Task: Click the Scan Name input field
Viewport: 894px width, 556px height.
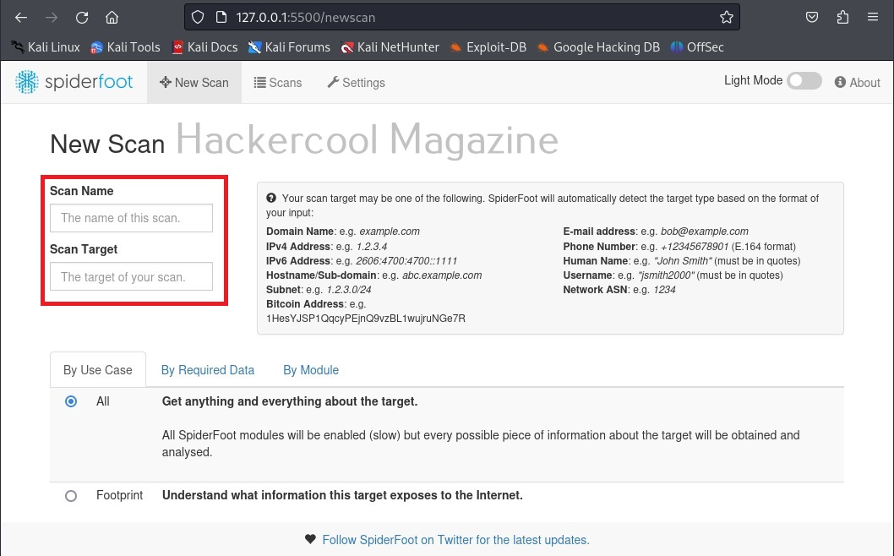Action: pos(131,218)
